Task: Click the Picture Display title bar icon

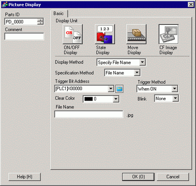Action: 4,5
